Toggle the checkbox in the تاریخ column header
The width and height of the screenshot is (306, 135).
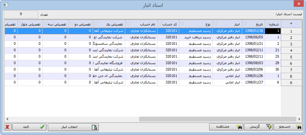tap(245, 24)
